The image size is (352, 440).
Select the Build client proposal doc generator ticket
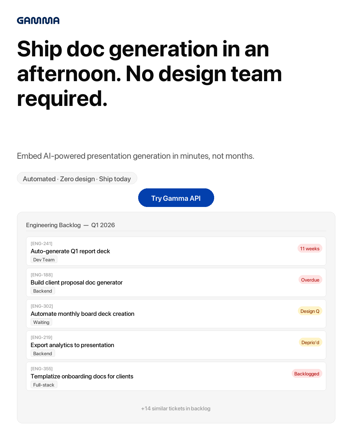77,283
